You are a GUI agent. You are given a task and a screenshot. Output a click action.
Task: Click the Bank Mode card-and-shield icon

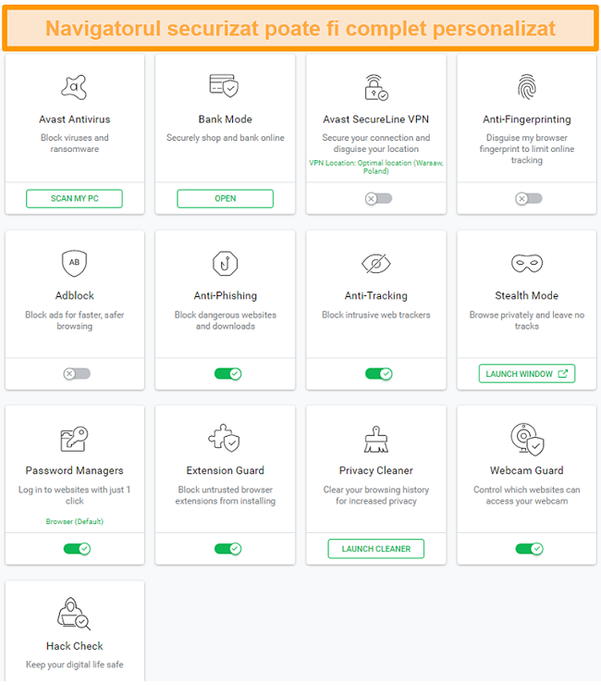pos(225,85)
